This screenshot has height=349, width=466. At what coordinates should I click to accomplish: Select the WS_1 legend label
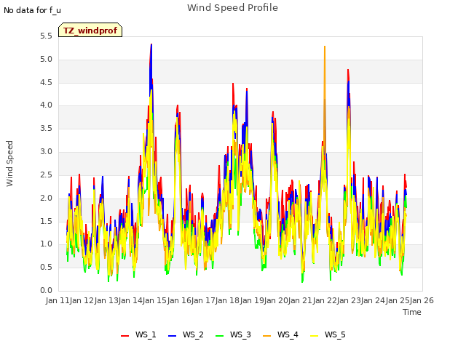tap(146, 334)
